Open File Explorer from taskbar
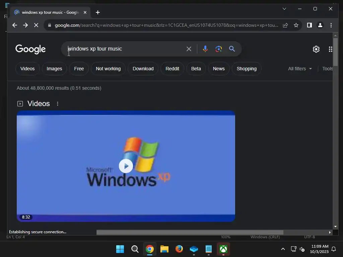Image resolution: width=343 pixels, height=257 pixels. tap(164, 249)
